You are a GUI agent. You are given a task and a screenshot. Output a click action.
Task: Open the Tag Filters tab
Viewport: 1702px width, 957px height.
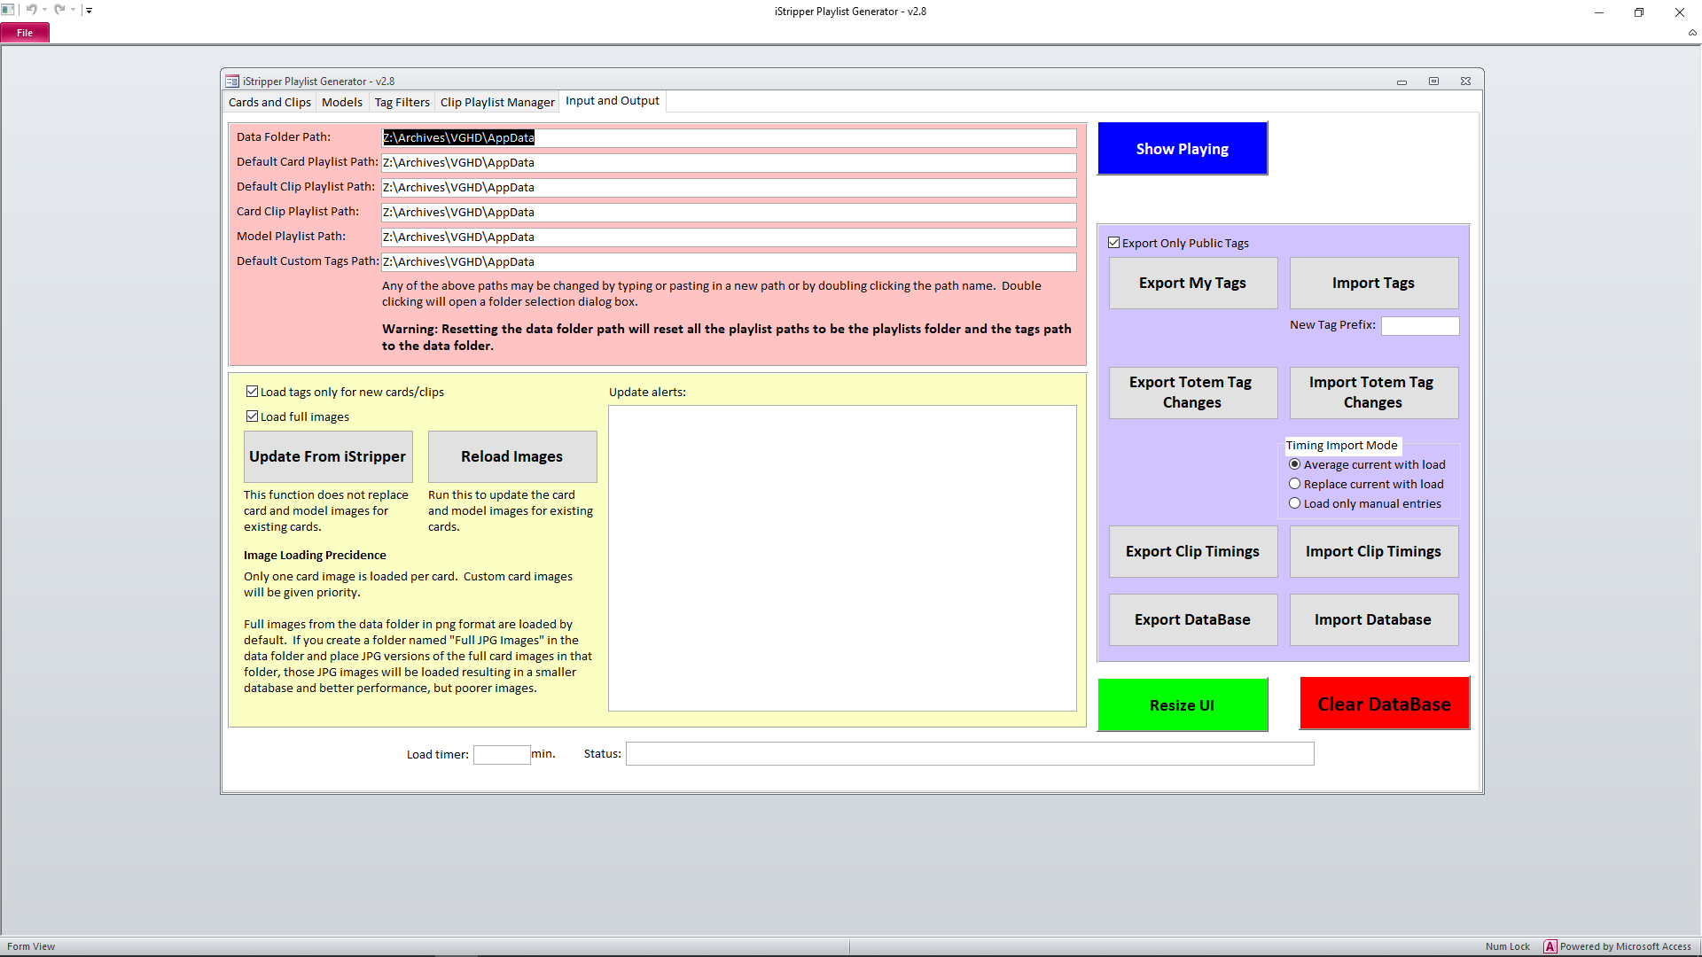pyautogui.click(x=402, y=102)
